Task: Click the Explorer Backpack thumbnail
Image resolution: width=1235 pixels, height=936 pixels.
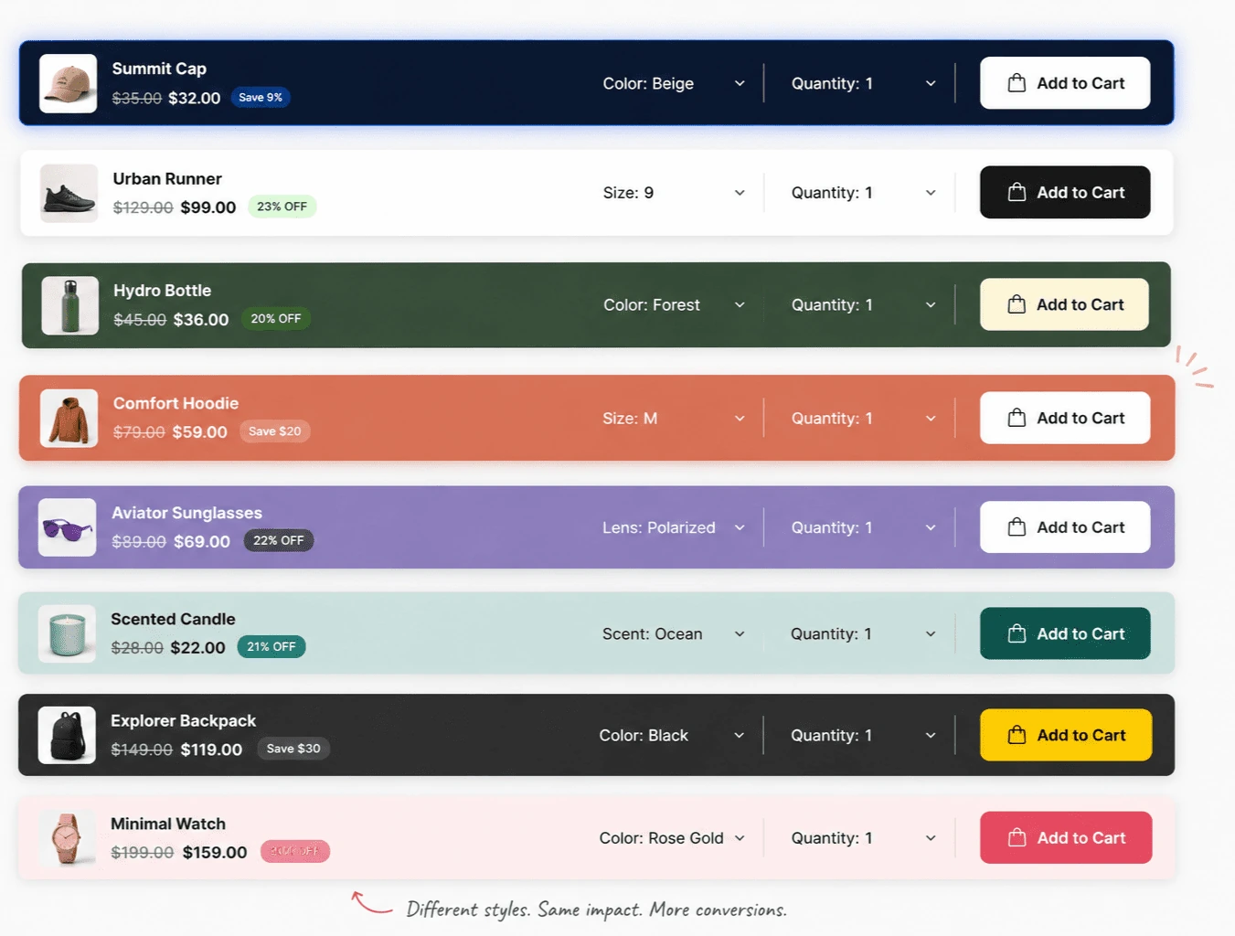Action: [x=67, y=735]
